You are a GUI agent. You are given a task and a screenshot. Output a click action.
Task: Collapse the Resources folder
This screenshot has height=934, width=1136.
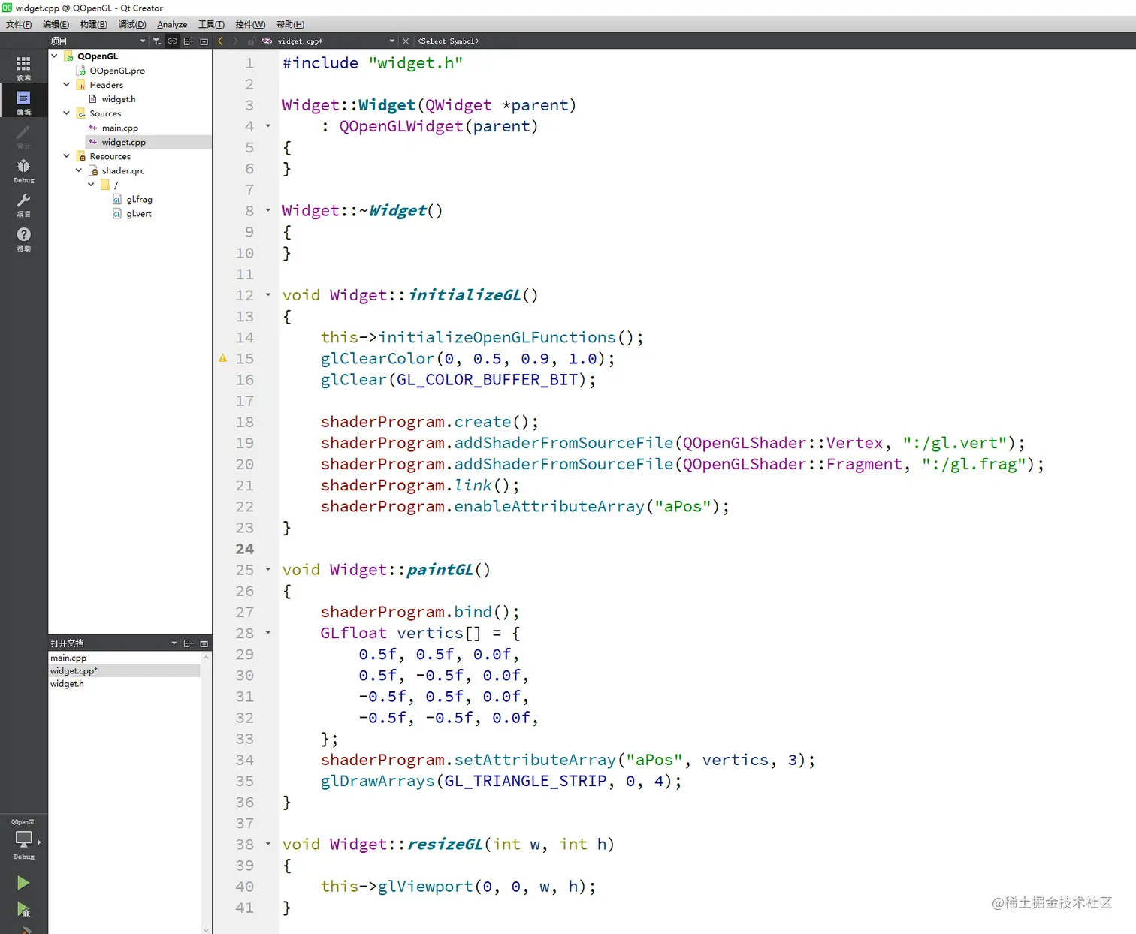click(x=66, y=156)
